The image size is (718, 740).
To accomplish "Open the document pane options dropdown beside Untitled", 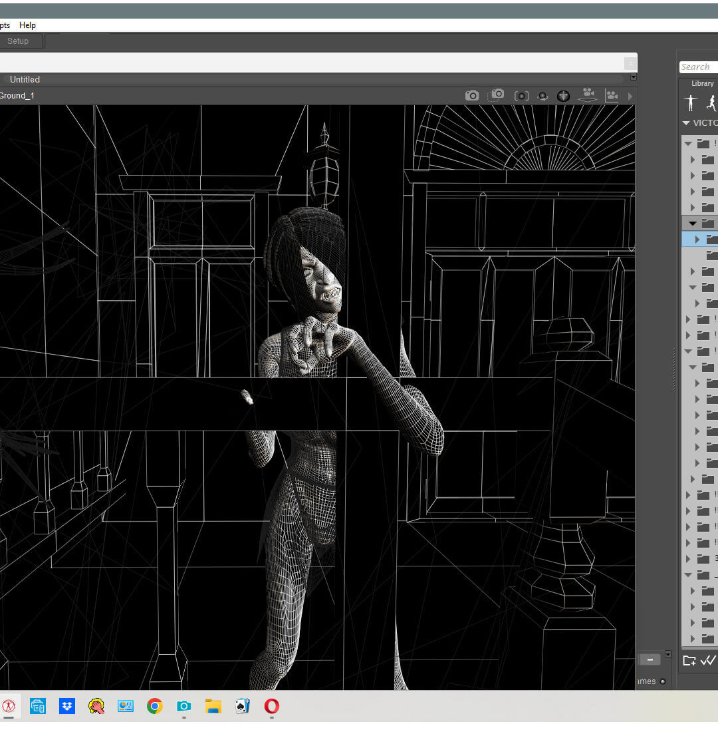I will click(633, 77).
